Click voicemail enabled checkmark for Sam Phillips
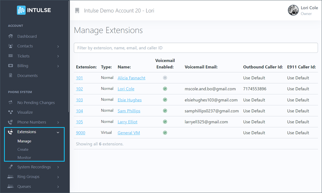The image size is (322, 193). point(165,111)
